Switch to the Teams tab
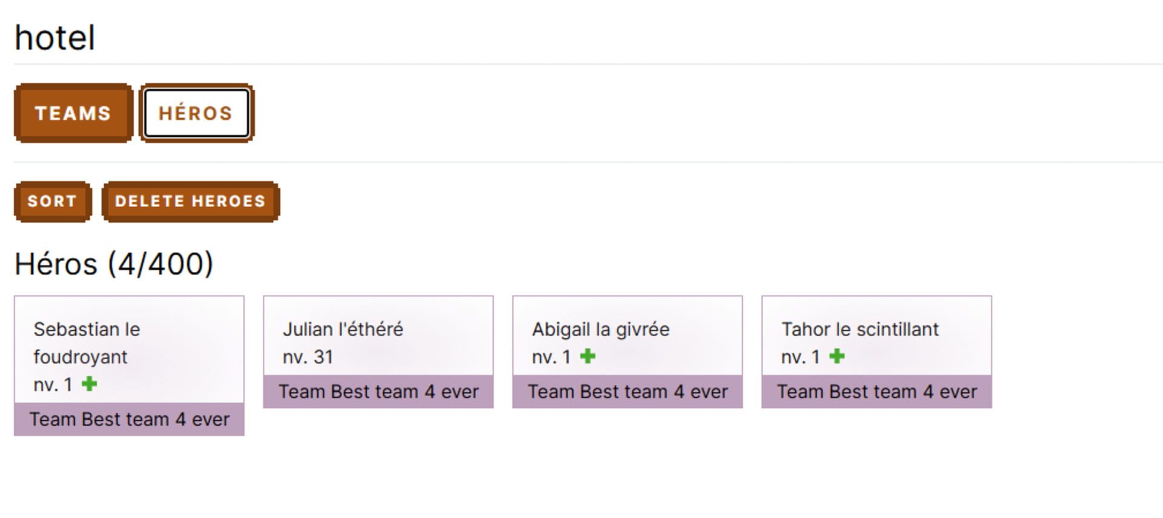The image size is (1163, 518). click(x=73, y=113)
